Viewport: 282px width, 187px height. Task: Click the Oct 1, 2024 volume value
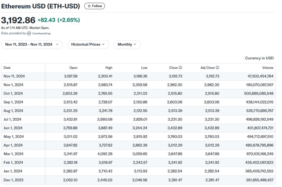pyautogui.click(x=258, y=93)
